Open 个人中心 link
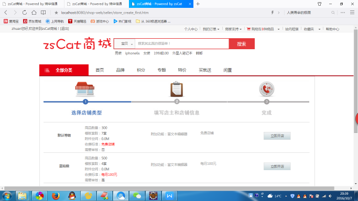This screenshot has width=358, height=201. pyautogui.click(x=191, y=29)
